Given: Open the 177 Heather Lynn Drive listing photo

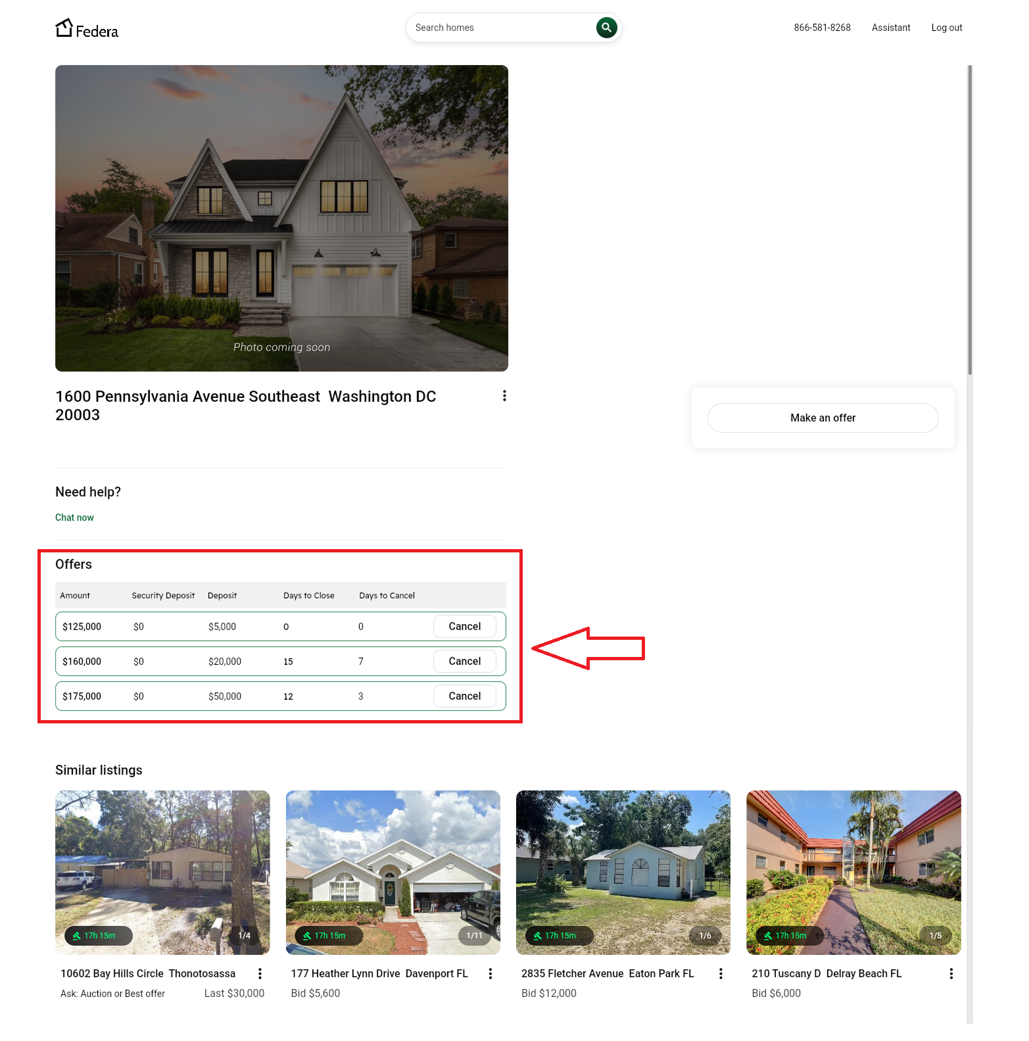Looking at the screenshot, I should click(393, 873).
